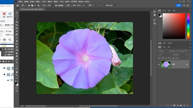The height and width of the screenshot is (108, 193).
Task: Select the Spot Healing Brush tool
Action: click(17, 34)
